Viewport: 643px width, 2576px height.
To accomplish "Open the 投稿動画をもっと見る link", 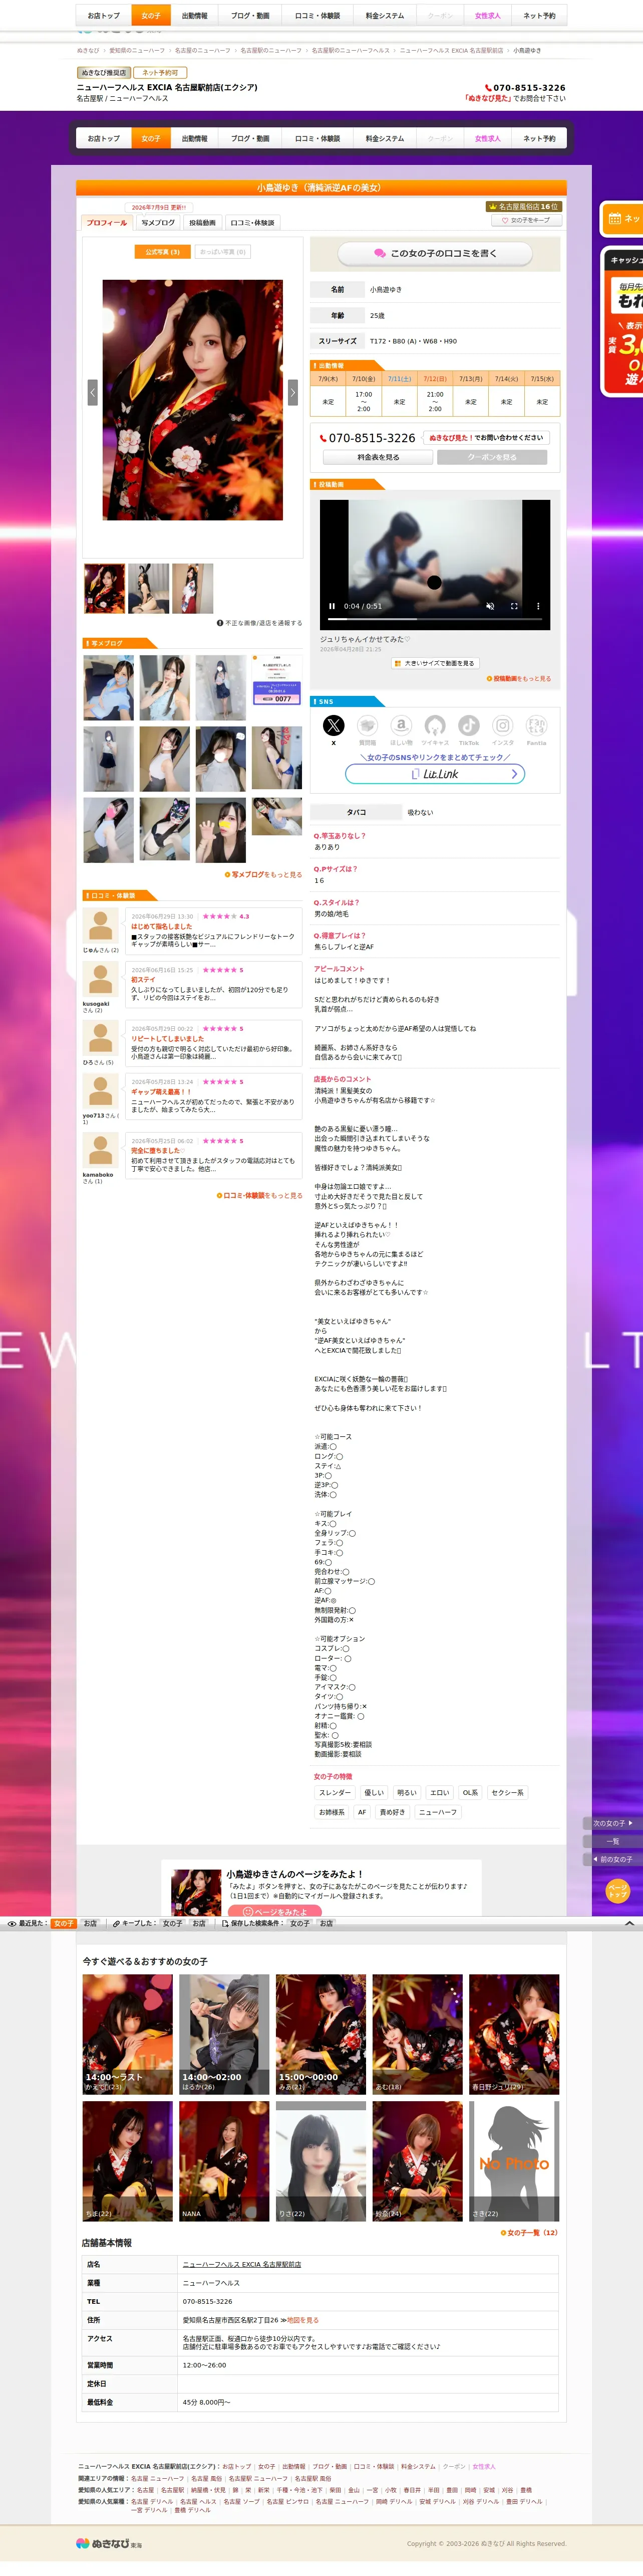I will click(x=519, y=679).
